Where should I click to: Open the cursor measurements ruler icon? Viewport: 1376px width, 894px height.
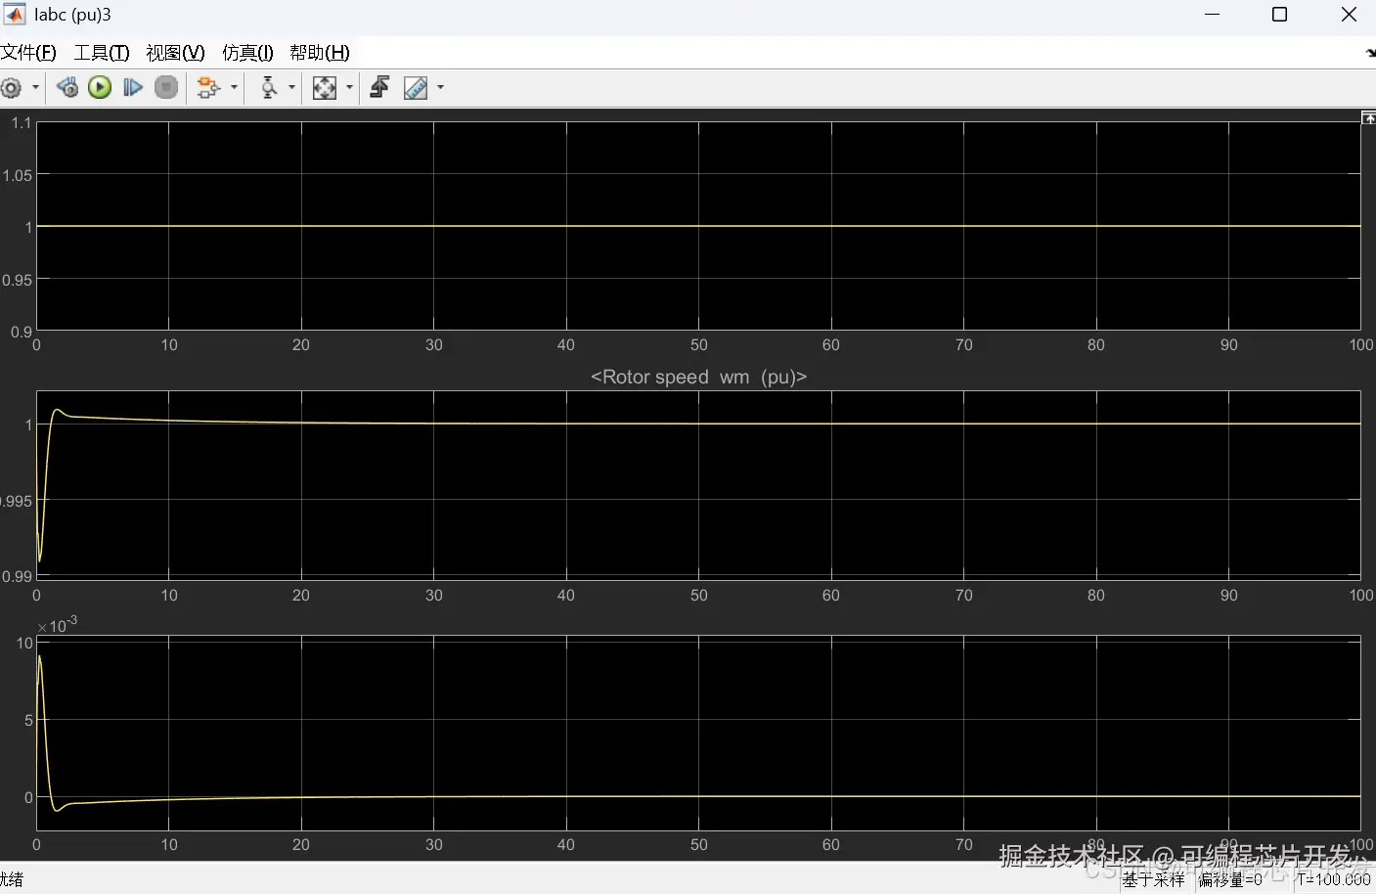pos(416,88)
